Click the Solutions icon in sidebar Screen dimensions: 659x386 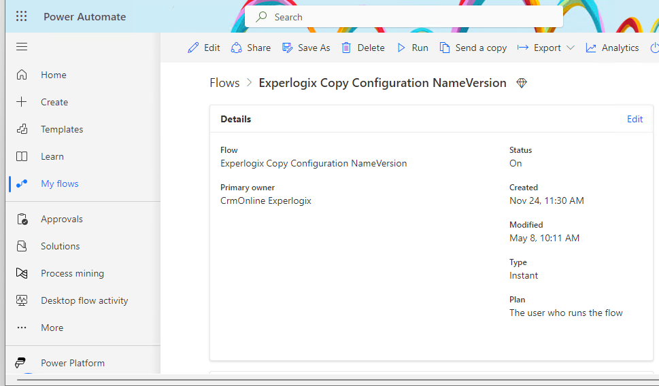point(22,246)
